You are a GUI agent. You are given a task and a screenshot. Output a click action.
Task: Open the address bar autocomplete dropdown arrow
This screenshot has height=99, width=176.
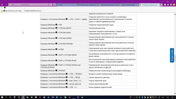tap(51, 5)
